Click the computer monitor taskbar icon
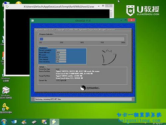The width and height of the screenshot is (166, 125). click(14, 122)
